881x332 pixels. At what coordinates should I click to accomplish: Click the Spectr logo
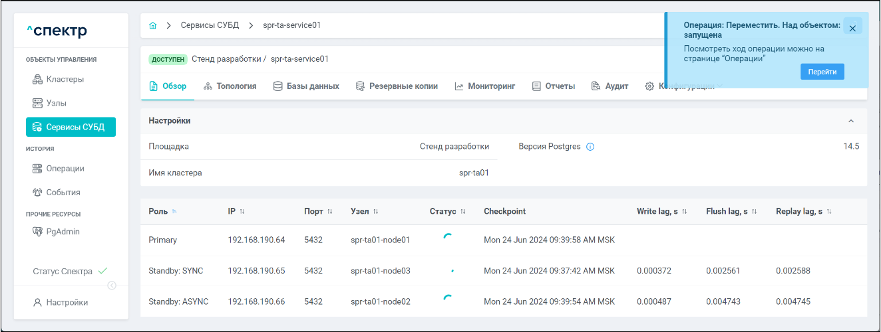tap(57, 31)
